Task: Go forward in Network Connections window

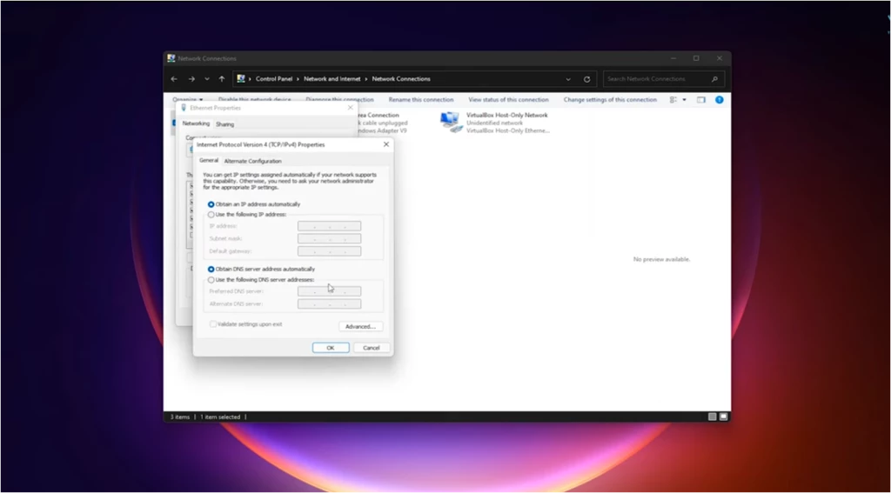Action: click(191, 79)
